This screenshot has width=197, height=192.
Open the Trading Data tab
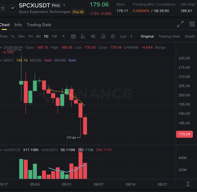click(x=39, y=25)
